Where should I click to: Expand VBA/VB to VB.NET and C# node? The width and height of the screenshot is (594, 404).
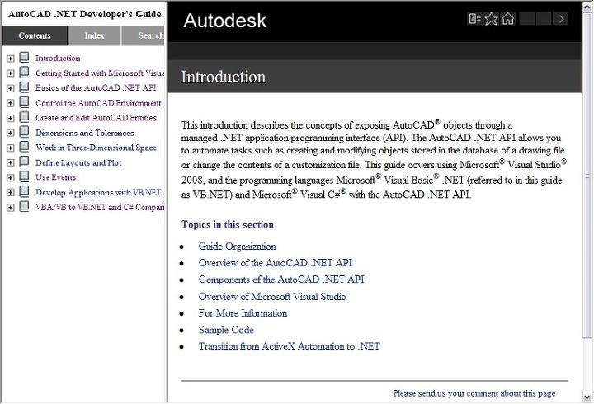(x=10, y=208)
